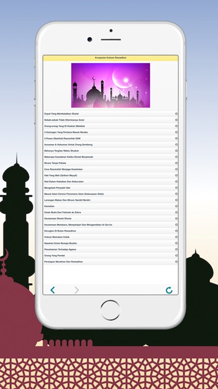Tap chevron on Orang-orang Yang Di Doakan Malaikat row
This screenshot has height=389, width=218.
[x=176, y=126]
